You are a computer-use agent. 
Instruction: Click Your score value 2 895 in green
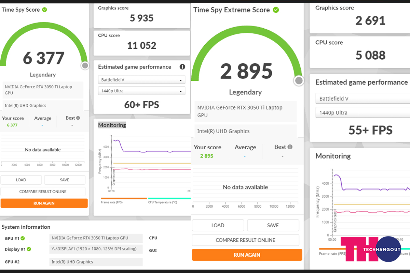click(207, 156)
